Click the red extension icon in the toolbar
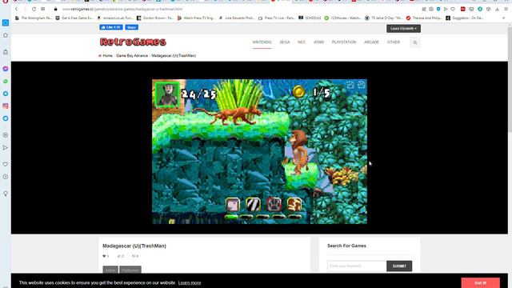 click(x=462, y=9)
